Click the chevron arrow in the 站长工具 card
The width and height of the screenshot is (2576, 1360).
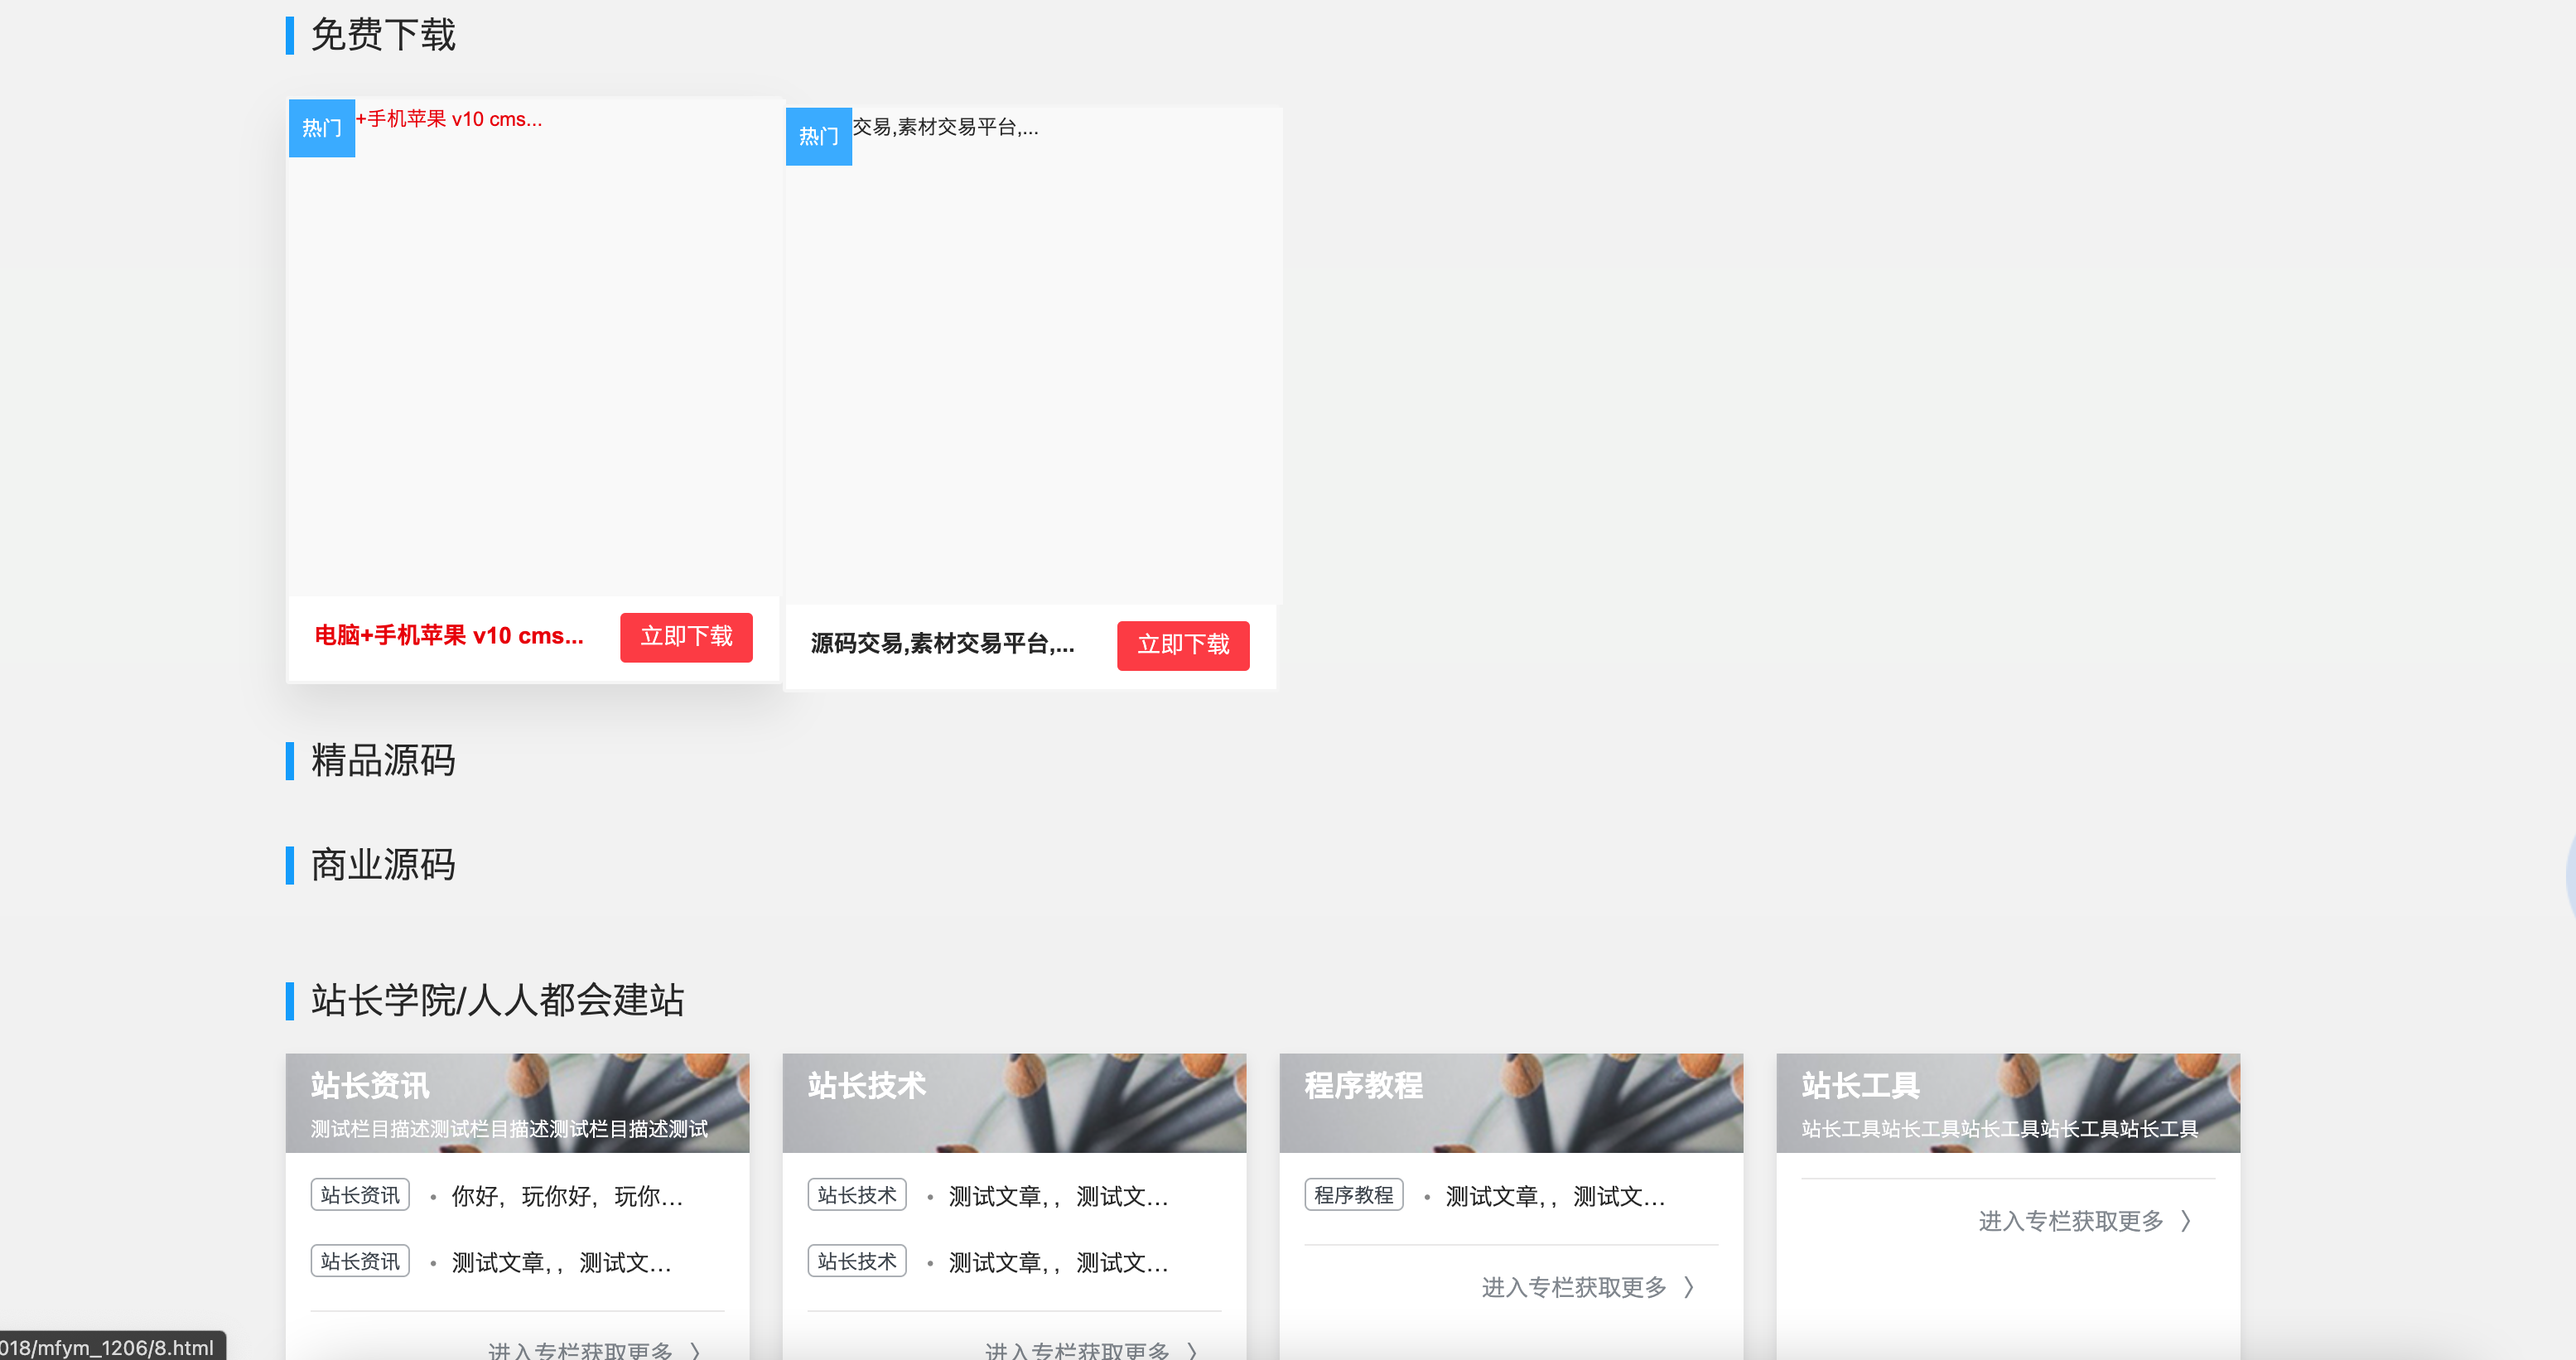tap(2186, 1221)
